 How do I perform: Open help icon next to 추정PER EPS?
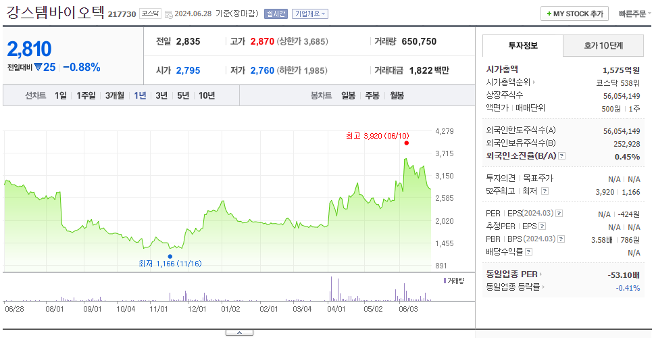point(542,226)
